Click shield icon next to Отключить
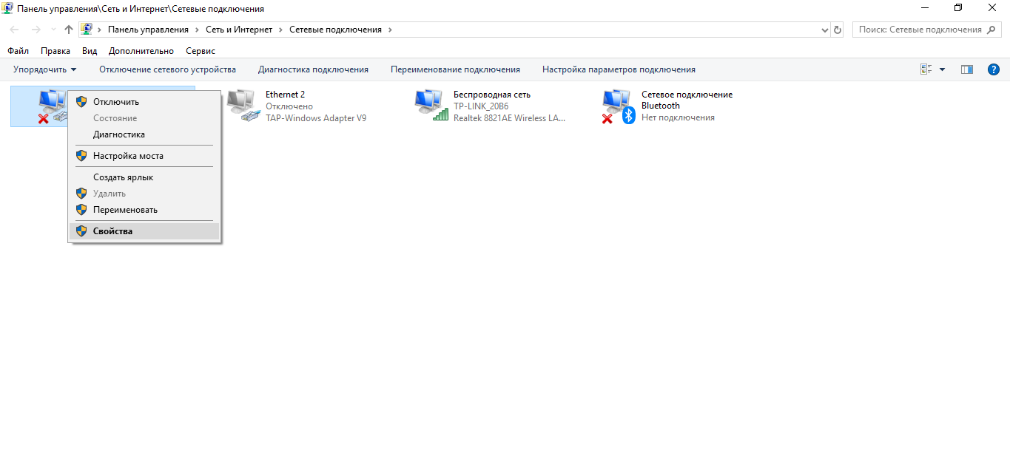1010x461 pixels. pos(81,102)
